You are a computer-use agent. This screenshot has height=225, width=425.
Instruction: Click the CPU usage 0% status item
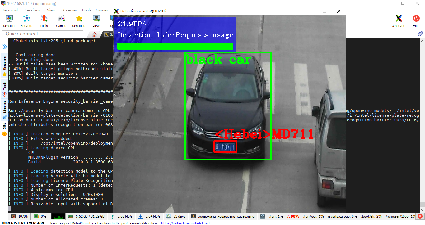[x=40, y=216]
